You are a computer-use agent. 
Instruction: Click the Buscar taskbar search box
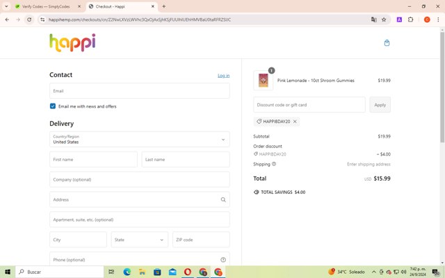tap(60, 272)
